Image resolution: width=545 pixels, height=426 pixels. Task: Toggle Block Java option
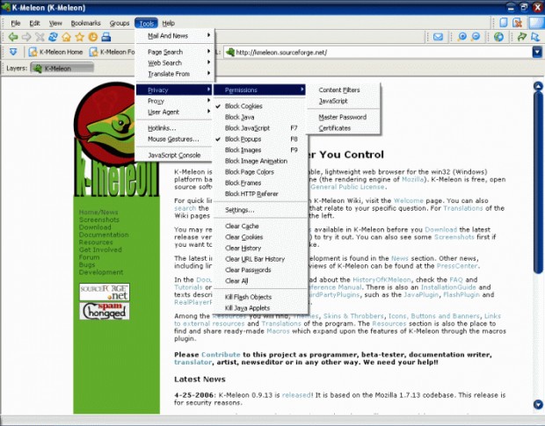(x=261, y=117)
